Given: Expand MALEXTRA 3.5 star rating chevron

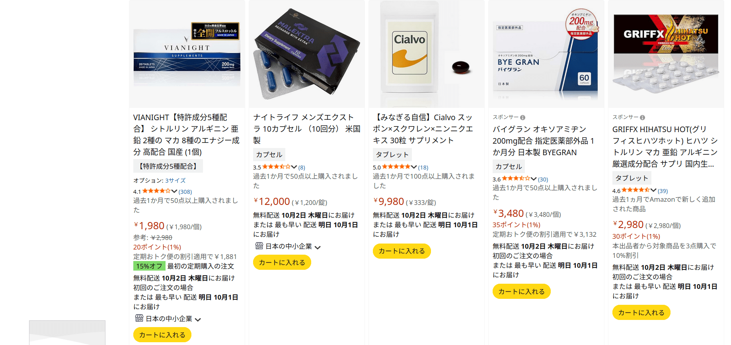Looking at the screenshot, I should (294, 167).
